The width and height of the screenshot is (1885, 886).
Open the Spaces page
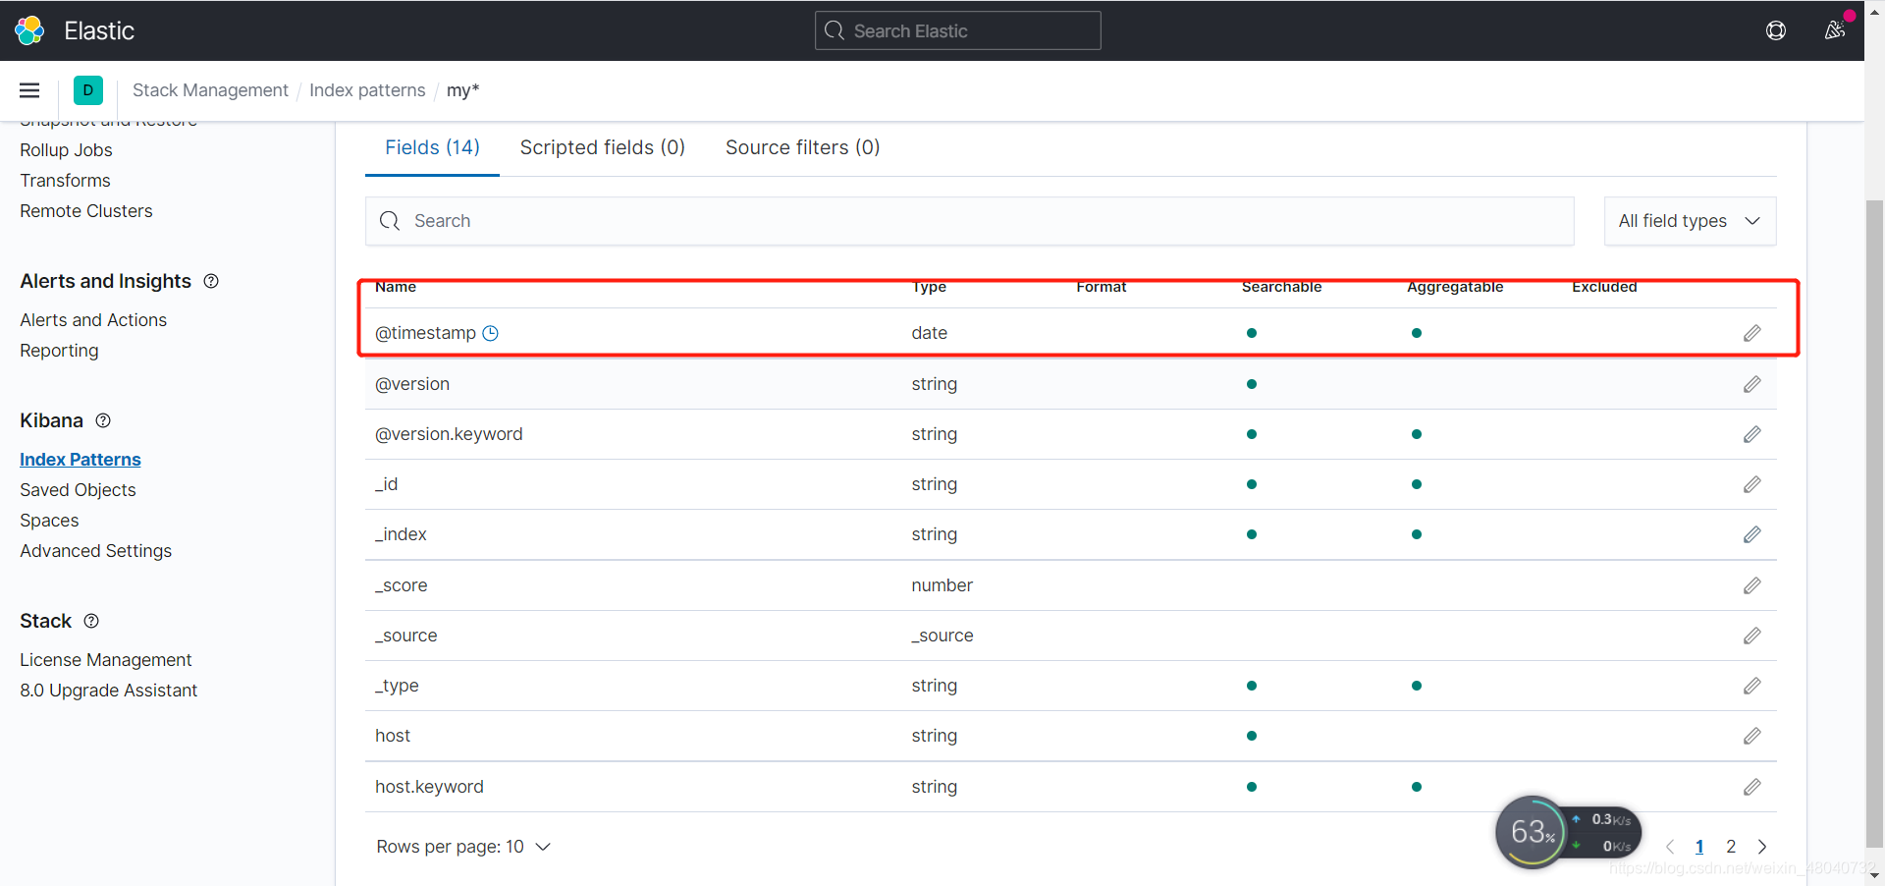49,521
